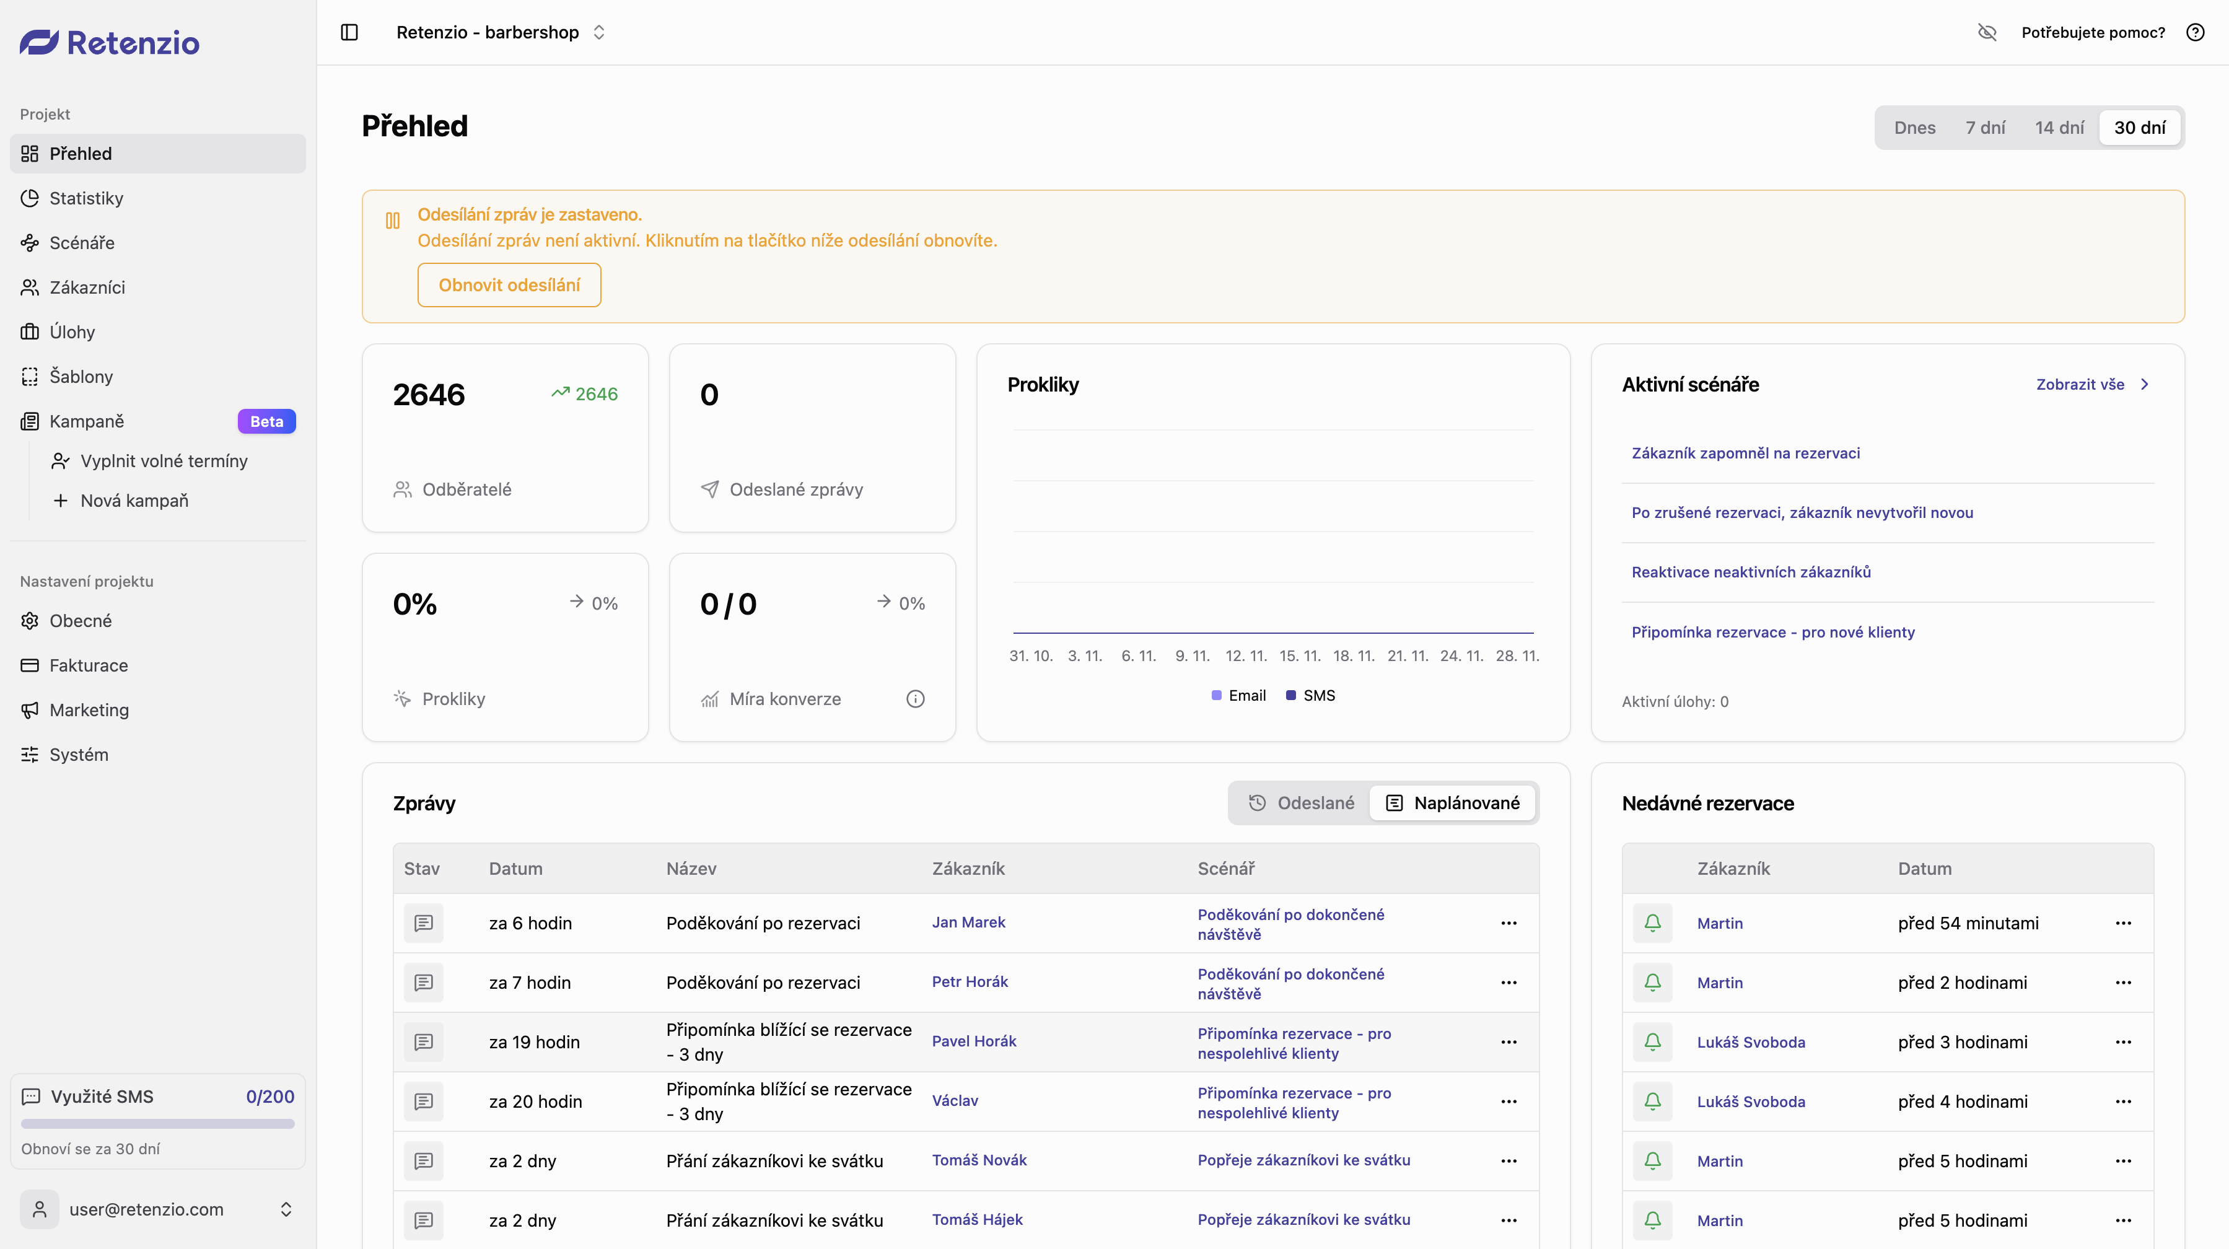
Task: Collapse the sidebar panel icon
Action: (x=349, y=32)
